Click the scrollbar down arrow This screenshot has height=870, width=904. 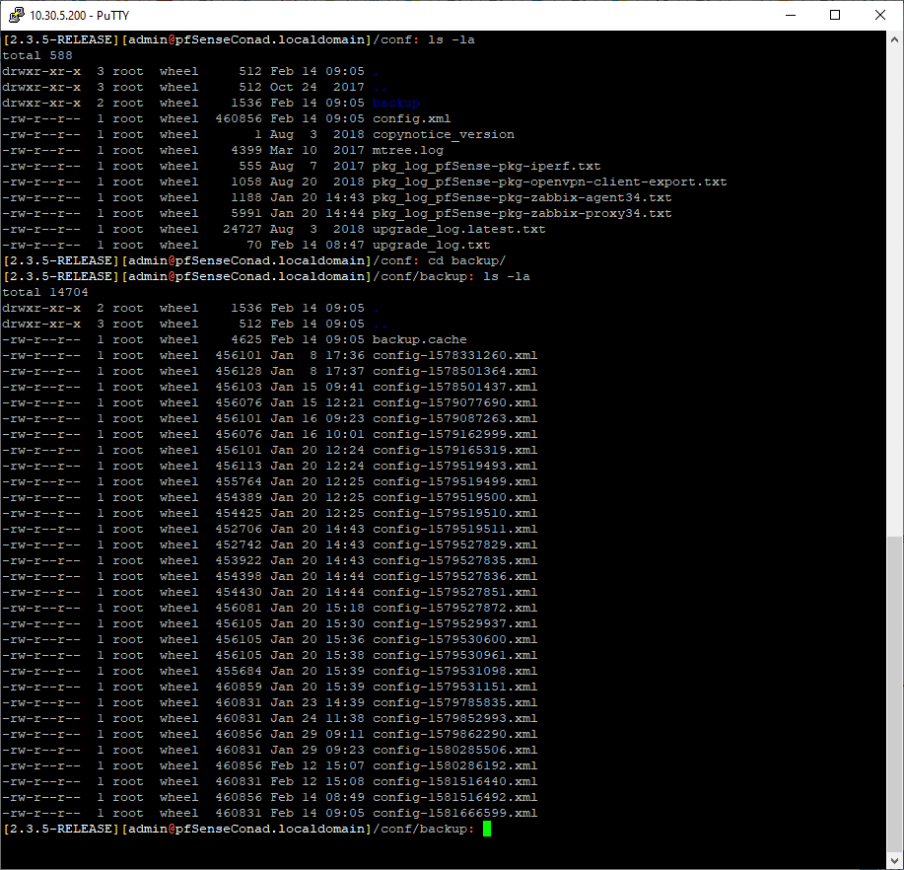[894, 861]
